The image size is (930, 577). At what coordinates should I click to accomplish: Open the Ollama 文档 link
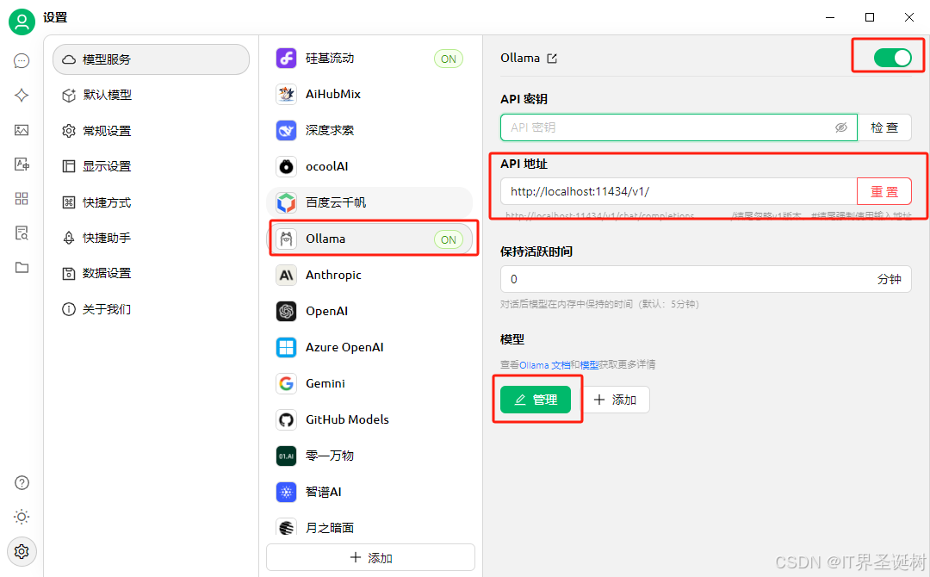[x=544, y=364]
